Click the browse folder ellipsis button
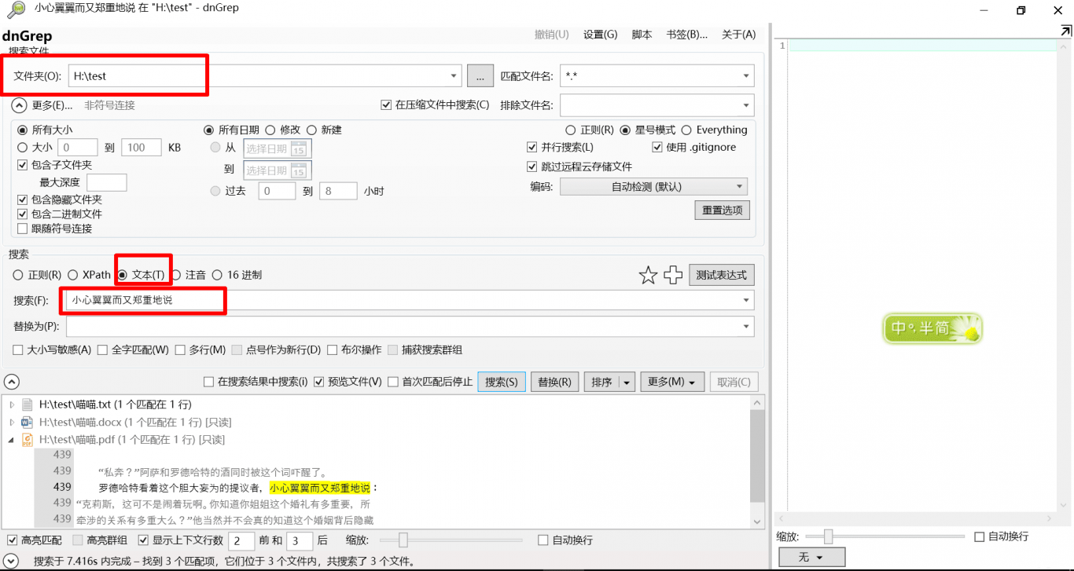Screen dimensions: 1074x571 480,76
